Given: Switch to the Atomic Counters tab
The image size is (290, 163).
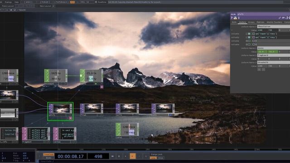Looking at the screenshot, I should coord(274,22).
